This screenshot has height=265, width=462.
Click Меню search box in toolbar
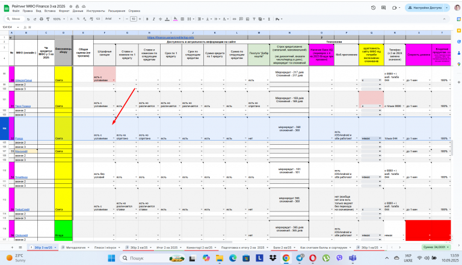click(14, 19)
